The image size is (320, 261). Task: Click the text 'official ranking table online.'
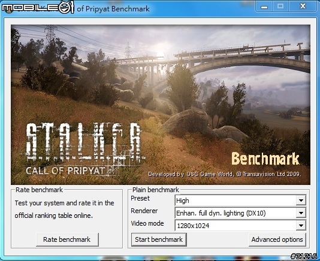(54, 216)
